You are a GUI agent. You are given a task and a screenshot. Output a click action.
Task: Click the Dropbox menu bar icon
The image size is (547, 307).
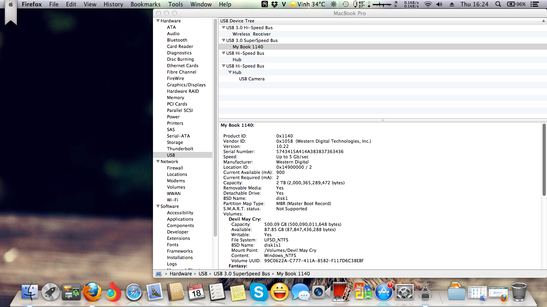[275, 4]
